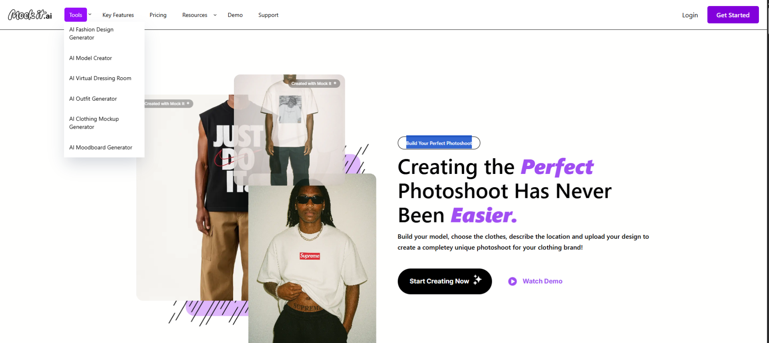Click the Login link
The height and width of the screenshot is (343, 769).
(690, 15)
